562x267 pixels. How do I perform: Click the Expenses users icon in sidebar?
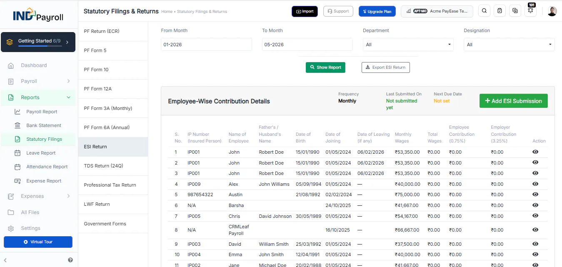11,196
